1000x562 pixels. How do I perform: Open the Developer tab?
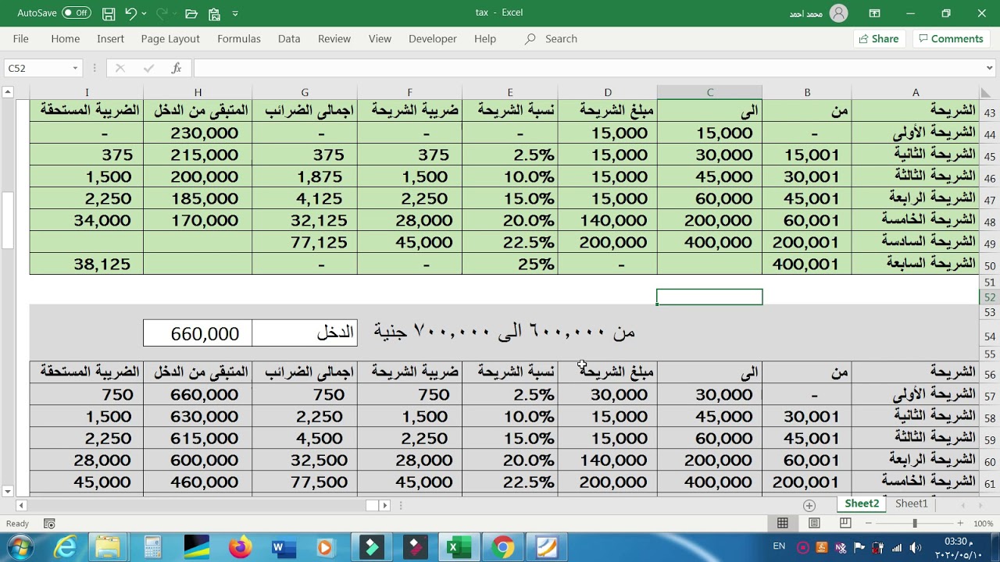(x=432, y=38)
